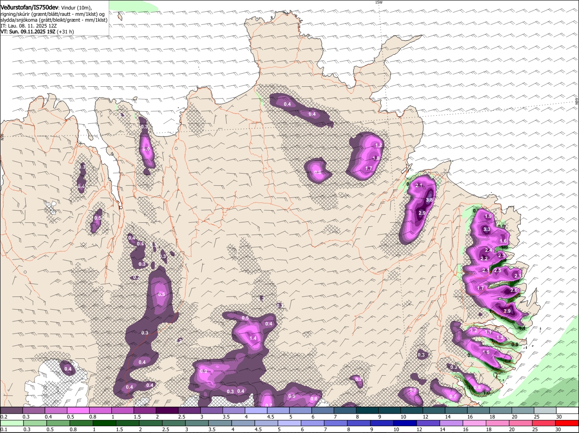Click the bottom-row dark green swatch between 1 and 1.5
Viewport: 579px width, 433px height.
click(105, 423)
